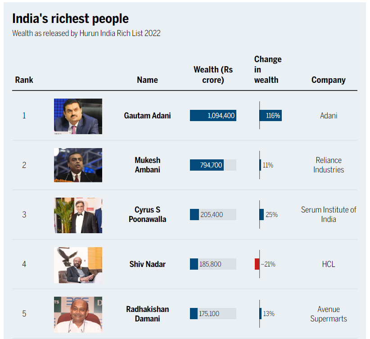Click the Name column header
This screenshot has height=339, width=370.
coord(148,80)
